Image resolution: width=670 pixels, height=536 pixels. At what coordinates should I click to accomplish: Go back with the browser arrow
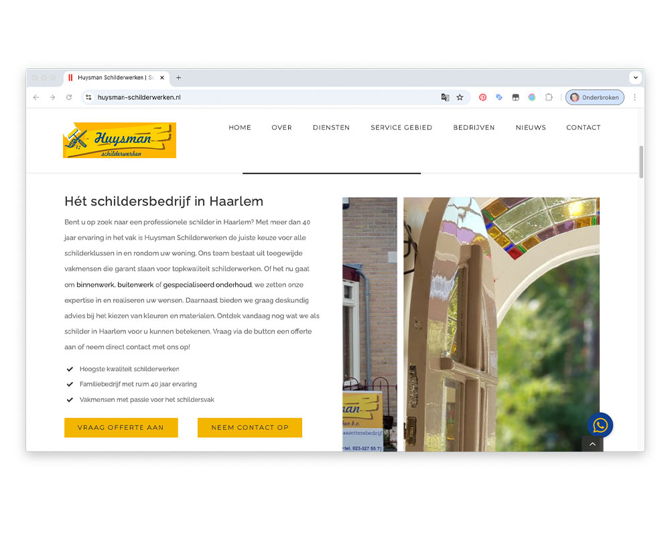pos(36,97)
